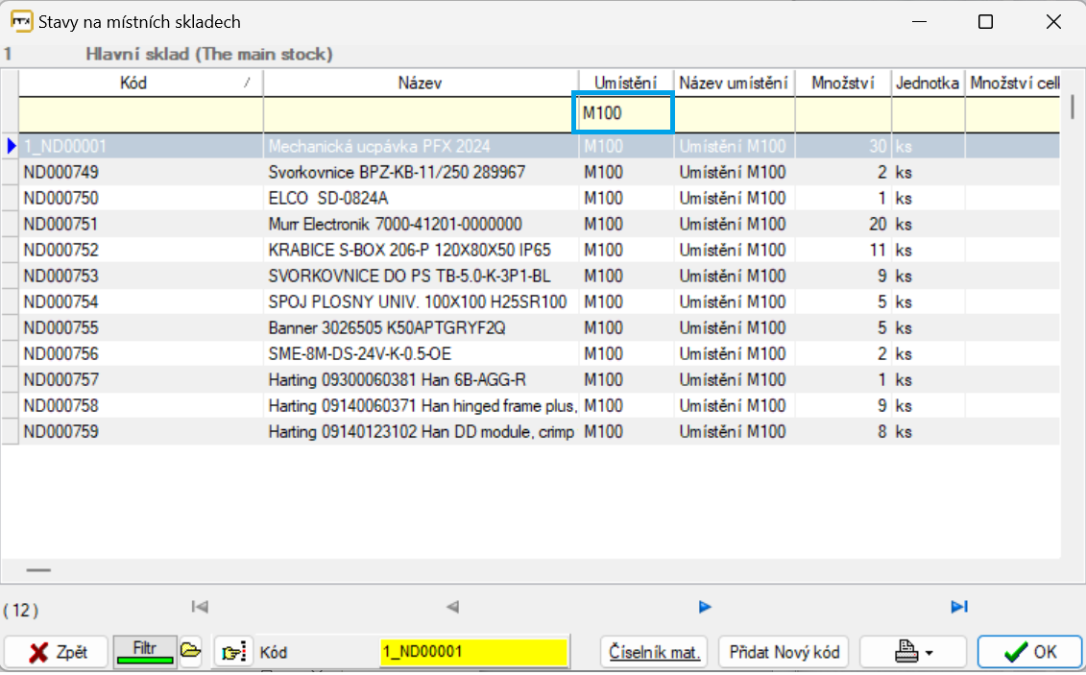Click the PFX application icon in title bar
Image resolution: width=1086 pixels, height=675 pixels.
tap(21, 21)
